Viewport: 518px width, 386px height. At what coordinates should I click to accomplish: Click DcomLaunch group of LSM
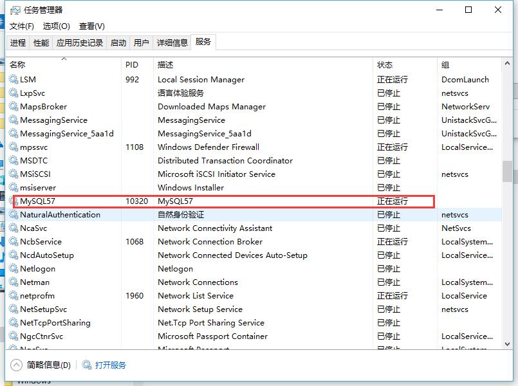pos(465,79)
